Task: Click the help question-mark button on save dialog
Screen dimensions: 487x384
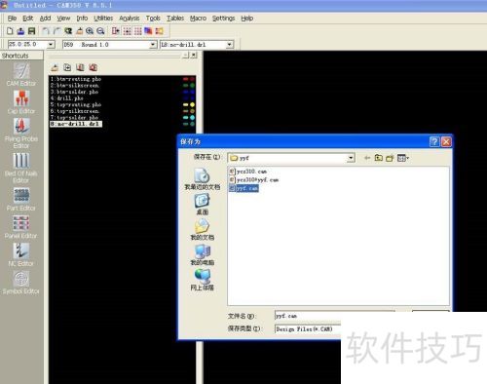Action: click(x=434, y=141)
